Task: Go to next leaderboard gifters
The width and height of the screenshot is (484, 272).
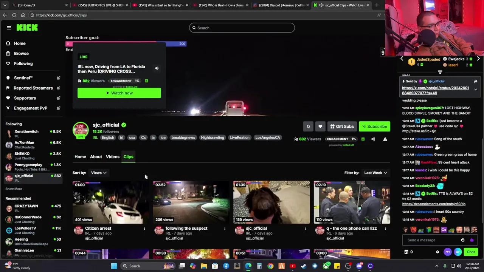Action: (478, 59)
